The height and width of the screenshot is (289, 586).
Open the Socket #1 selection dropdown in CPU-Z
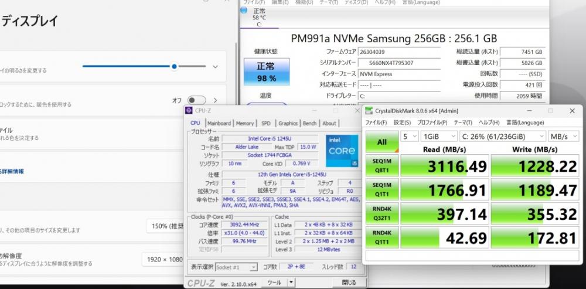[x=237, y=267]
